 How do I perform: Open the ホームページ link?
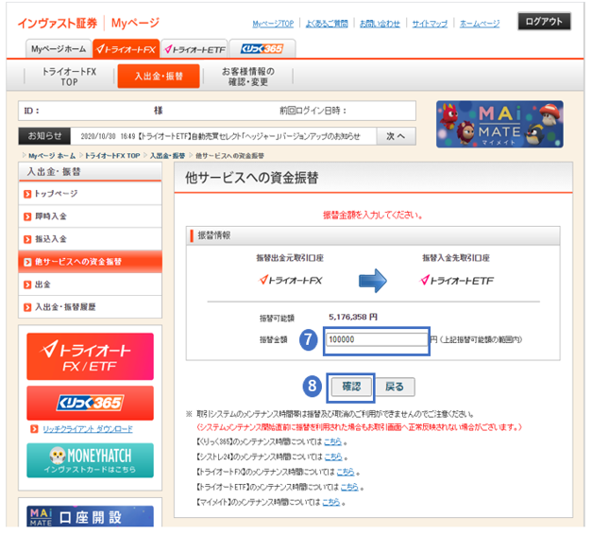480,24
